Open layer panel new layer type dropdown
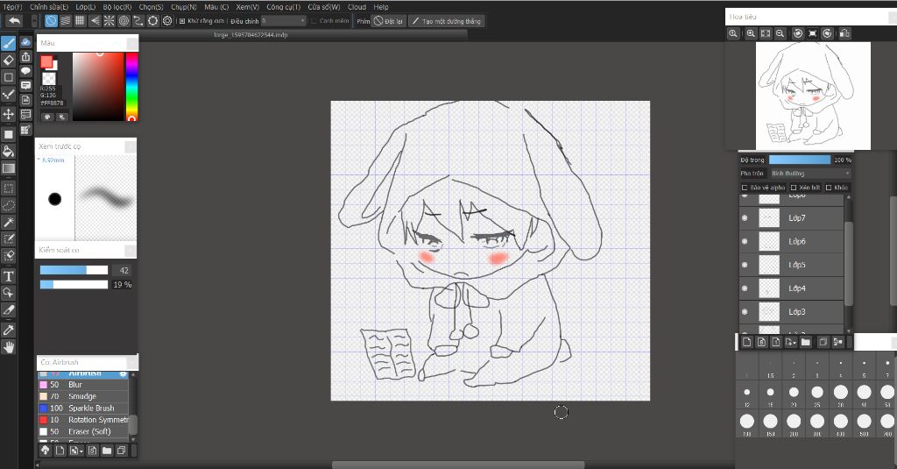Viewport: 897px width, 469px height. 791,342
